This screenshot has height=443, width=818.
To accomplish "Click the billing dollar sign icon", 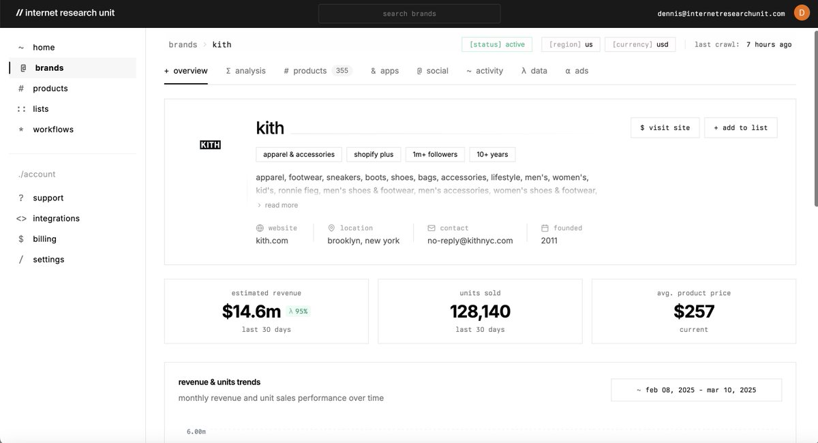I will 21,239.
